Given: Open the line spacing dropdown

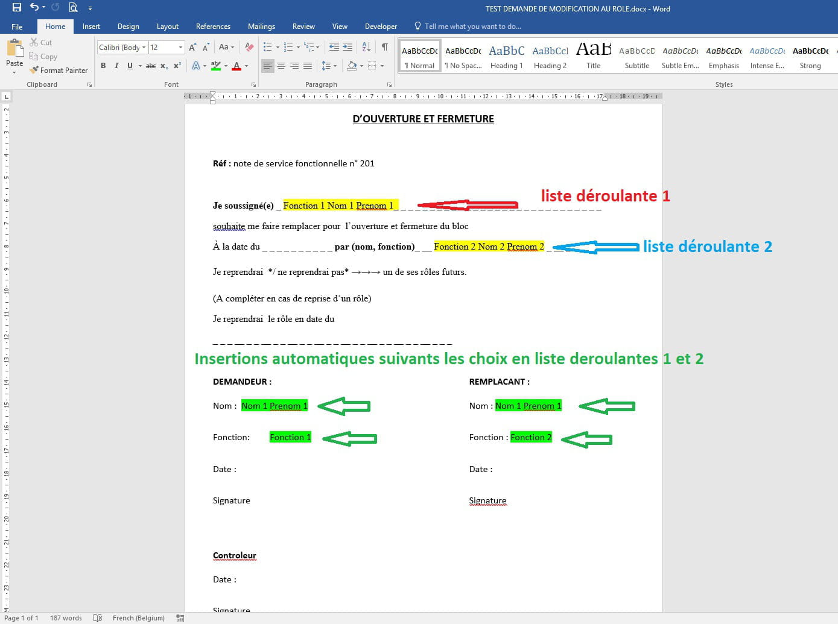Looking at the screenshot, I should pos(329,66).
